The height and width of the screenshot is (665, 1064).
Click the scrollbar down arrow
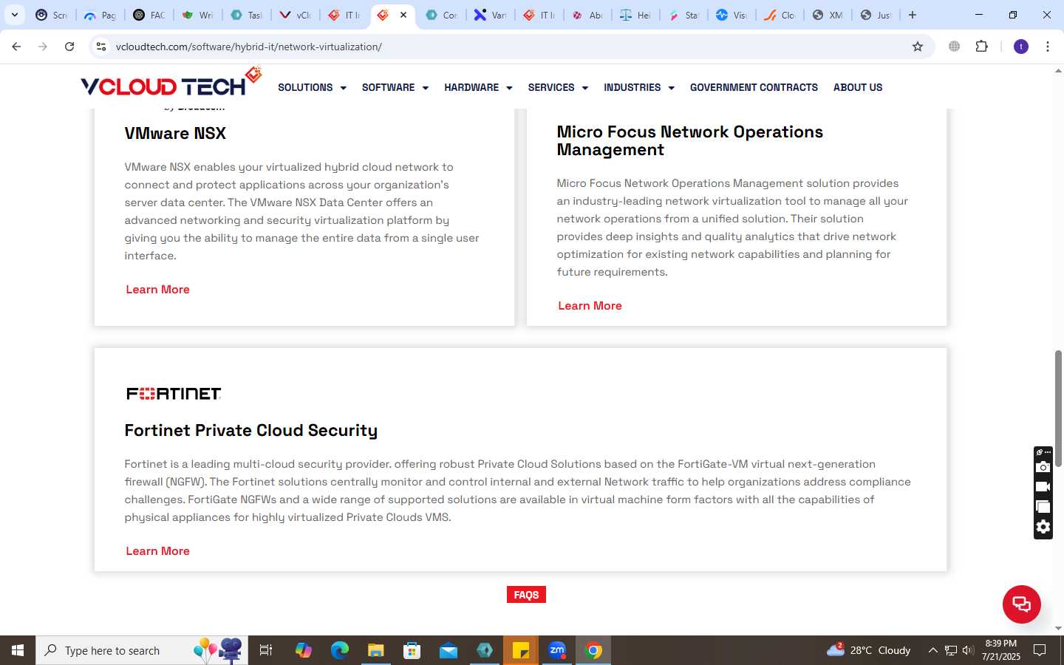1058,629
